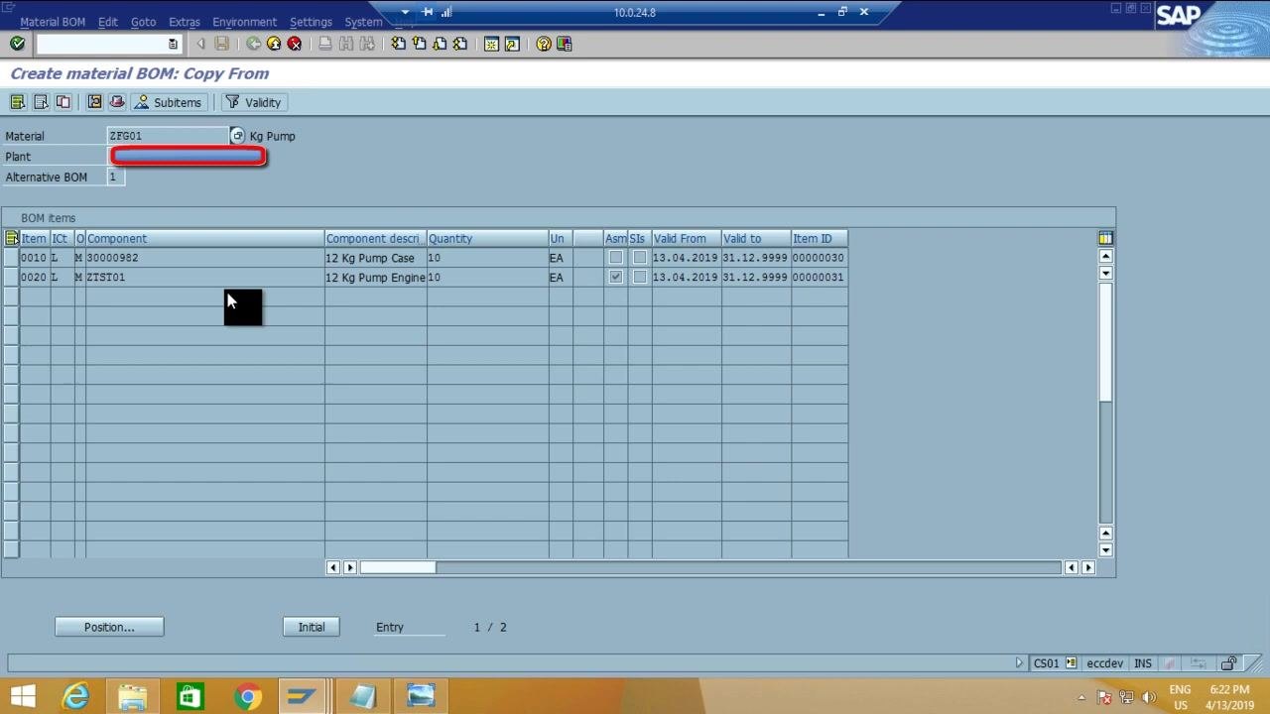Click the Alternative BOM field

click(x=116, y=177)
